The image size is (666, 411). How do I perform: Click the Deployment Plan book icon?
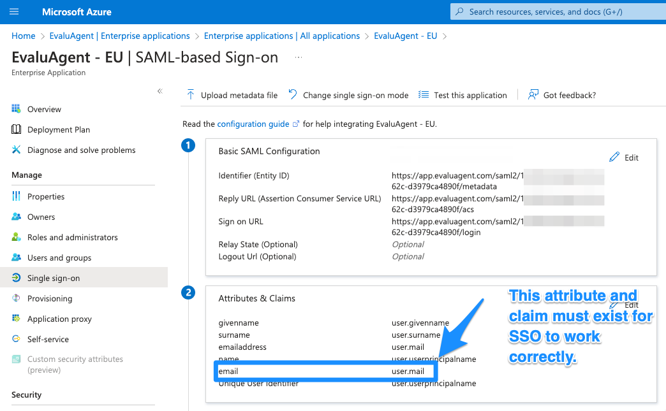[16, 129]
